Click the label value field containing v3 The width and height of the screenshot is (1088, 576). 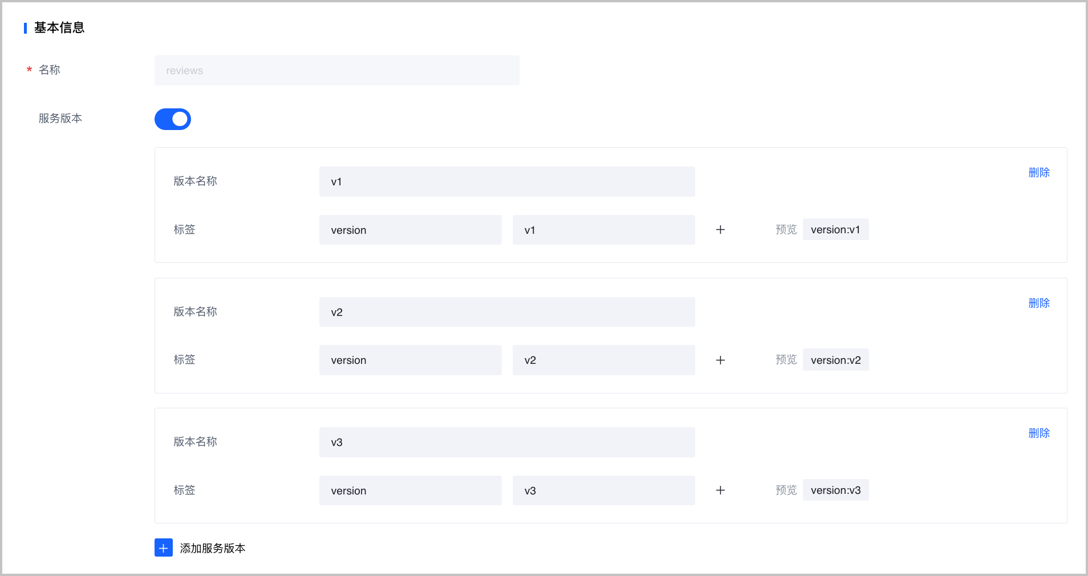tap(603, 490)
